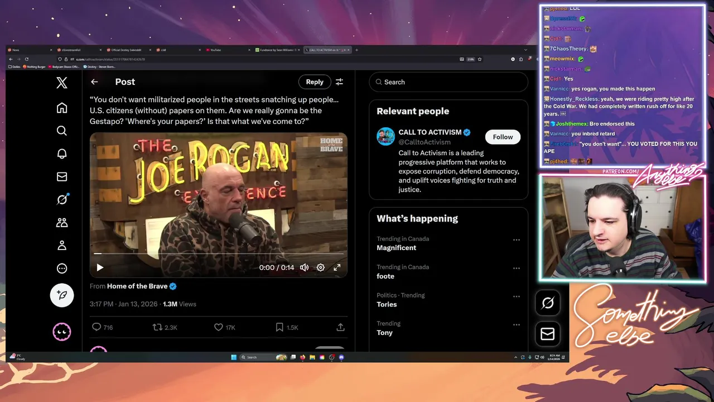This screenshot has width=714, height=402.
Task: Switch to the News browser tab
Action: (30, 50)
